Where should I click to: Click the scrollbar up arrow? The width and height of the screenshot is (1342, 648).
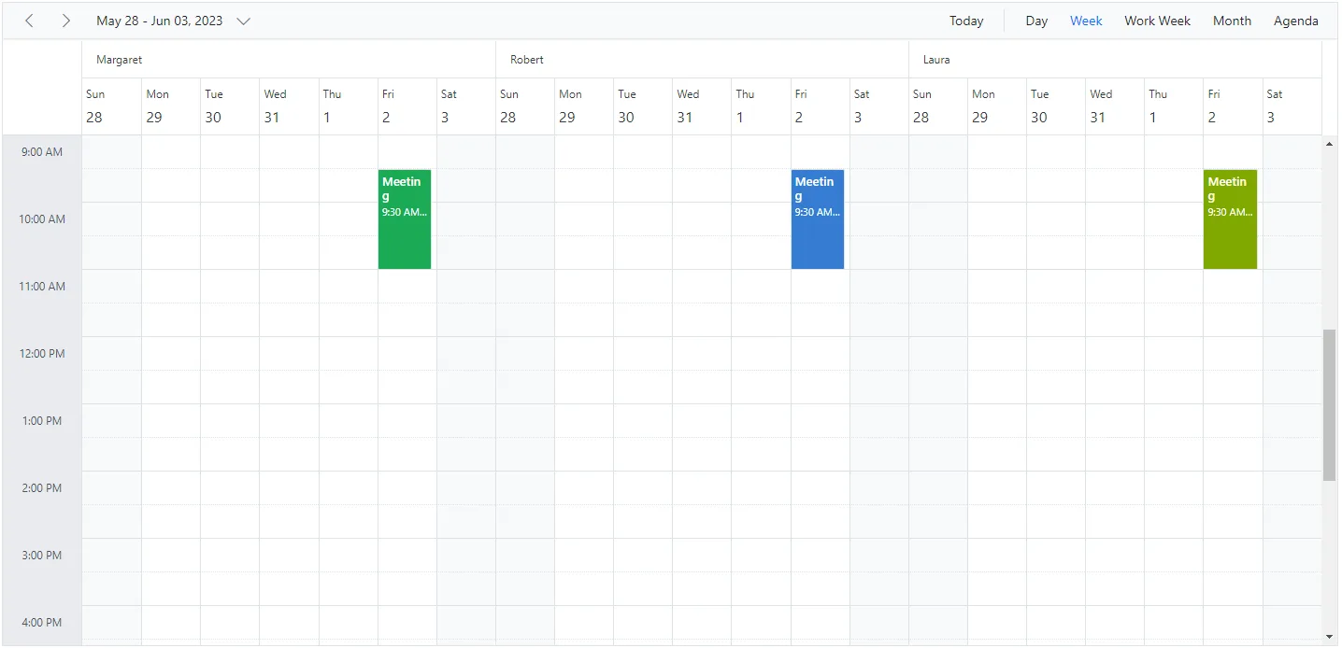tap(1330, 144)
